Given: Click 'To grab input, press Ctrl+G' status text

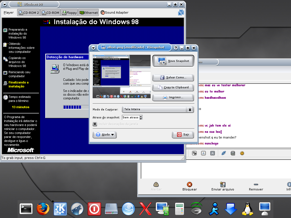Looking at the screenshot, I should click(x=23, y=158).
